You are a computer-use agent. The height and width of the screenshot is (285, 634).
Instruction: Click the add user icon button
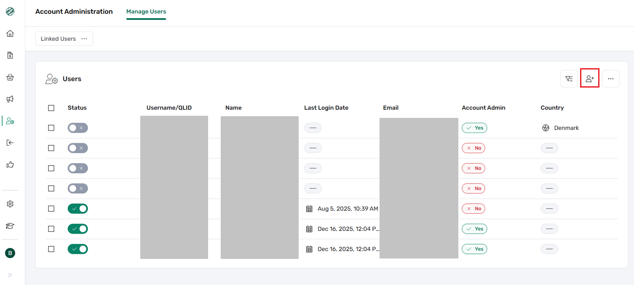[x=590, y=79]
